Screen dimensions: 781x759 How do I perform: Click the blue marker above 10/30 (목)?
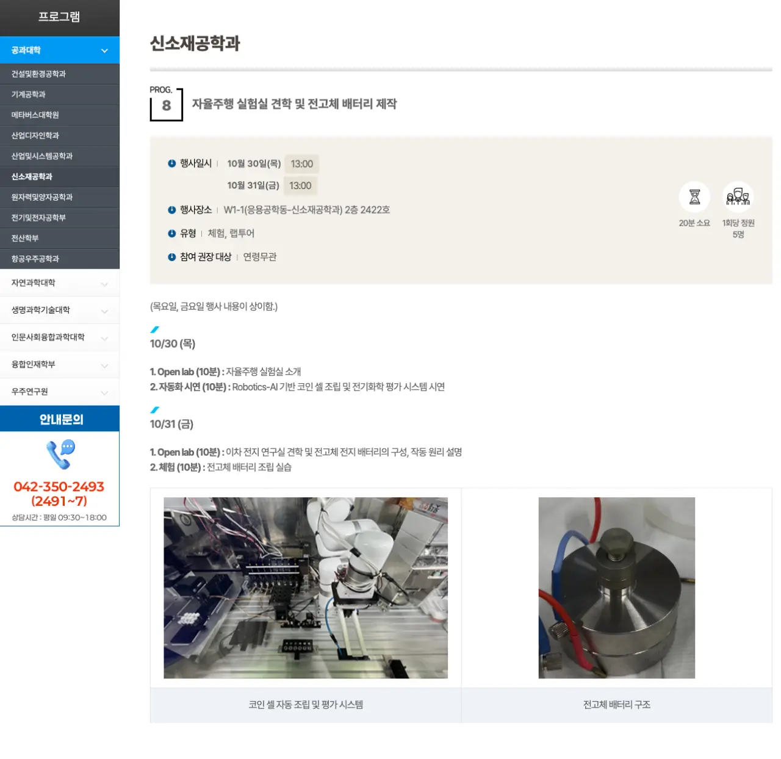155,329
